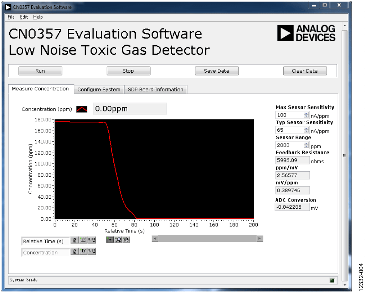Screen dimensions: 365x293
Task: Click the red plot legend swatch
Action: coord(82,109)
